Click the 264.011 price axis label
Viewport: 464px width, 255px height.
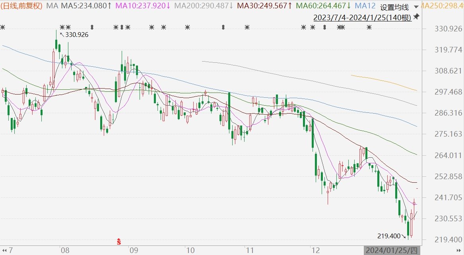click(448, 155)
